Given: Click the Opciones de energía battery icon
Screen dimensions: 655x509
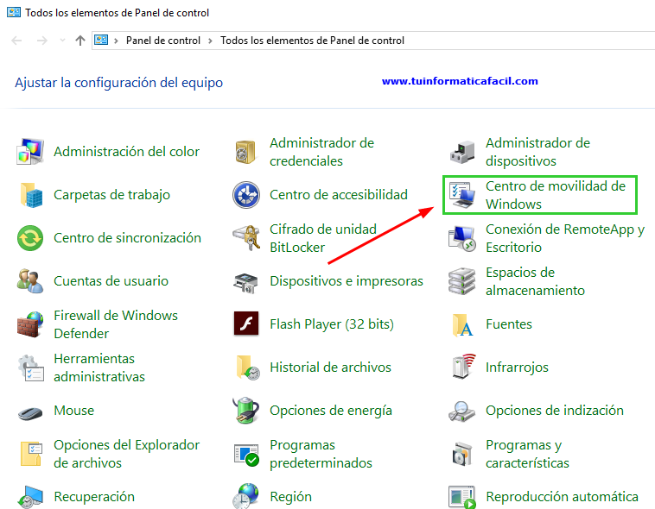Looking at the screenshot, I should click(x=246, y=411).
